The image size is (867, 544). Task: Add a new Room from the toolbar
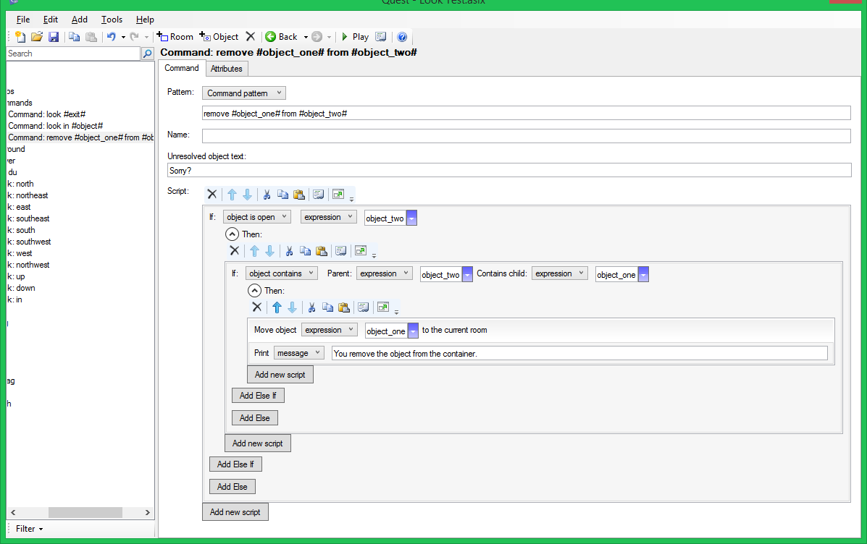pos(175,37)
